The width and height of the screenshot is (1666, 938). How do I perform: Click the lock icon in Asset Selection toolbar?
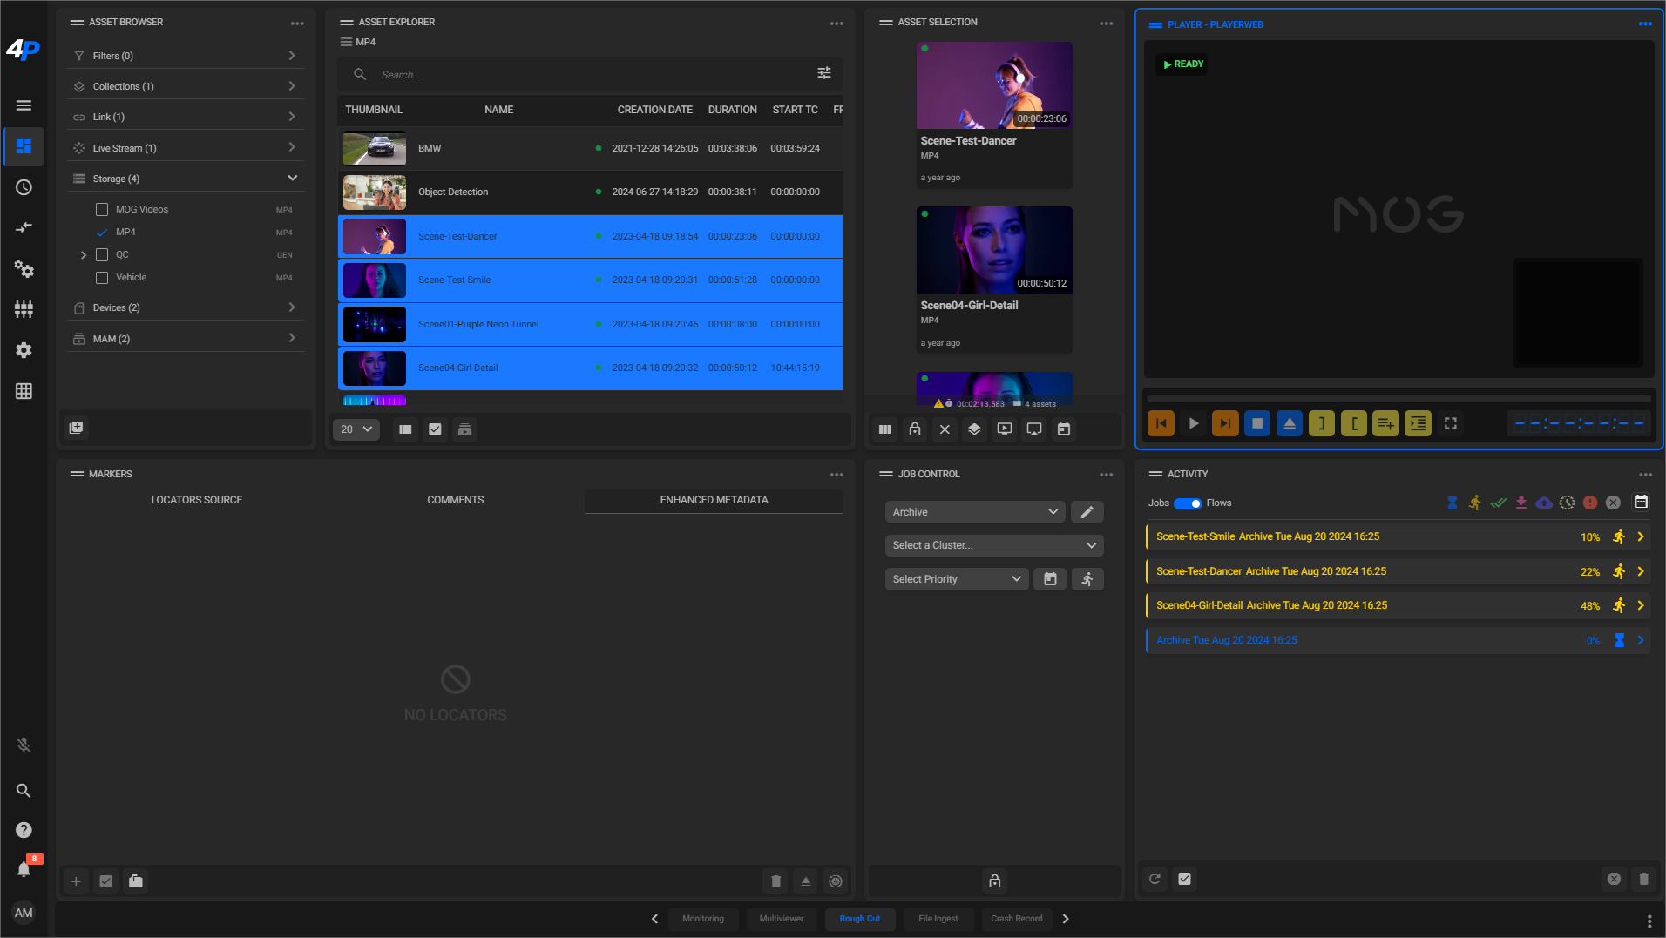coord(915,429)
